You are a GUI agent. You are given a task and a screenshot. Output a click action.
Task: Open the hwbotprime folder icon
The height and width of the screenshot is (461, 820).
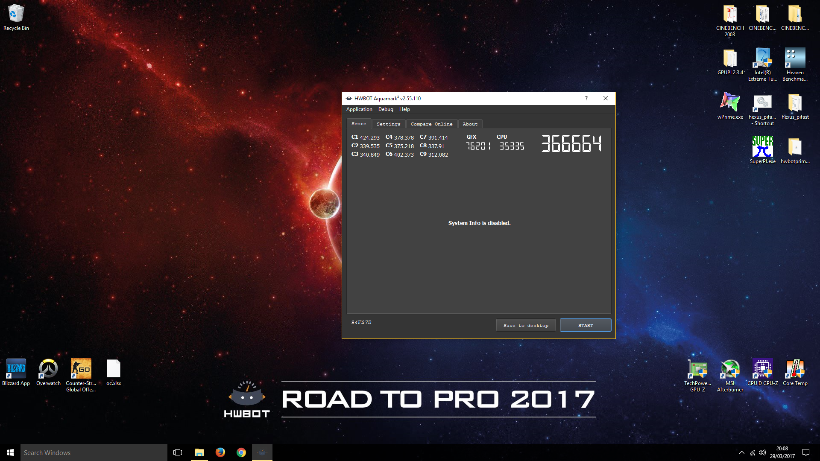coord(795,150)
